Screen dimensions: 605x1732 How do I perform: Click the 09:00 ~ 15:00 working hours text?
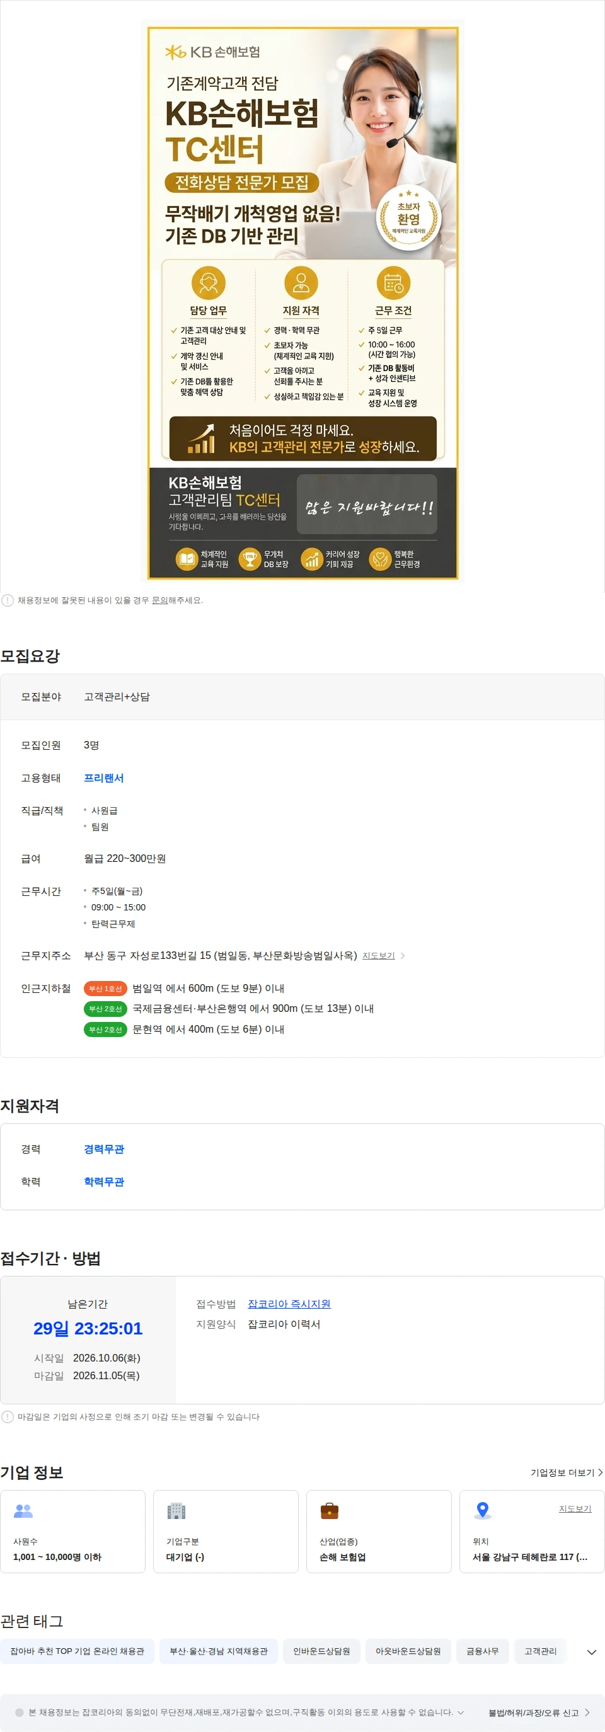(118, 907)
